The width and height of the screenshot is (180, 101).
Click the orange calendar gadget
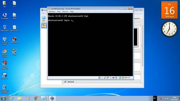tap(169, 10)
